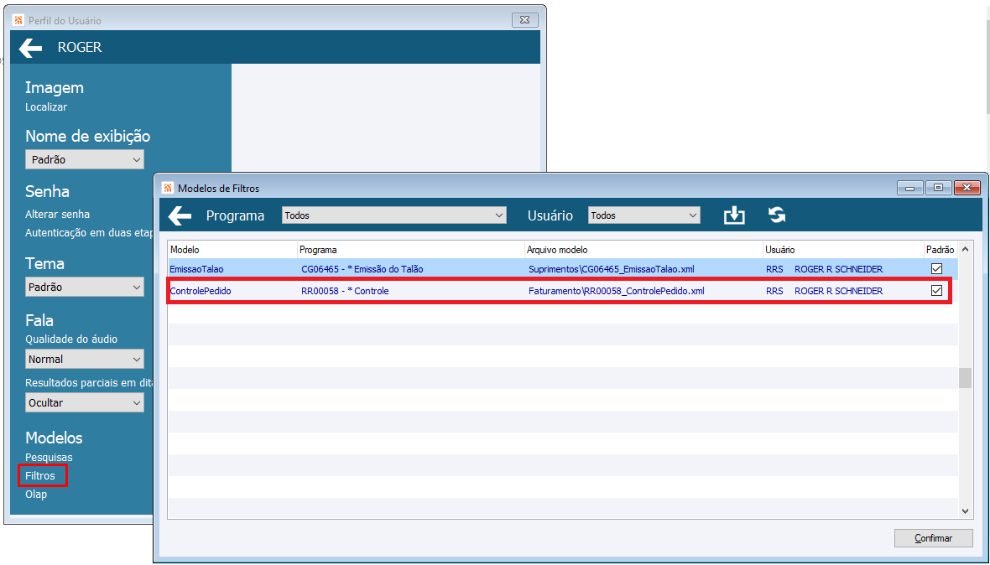
Task: Open the Usuário dropdown
Action: 644,215
